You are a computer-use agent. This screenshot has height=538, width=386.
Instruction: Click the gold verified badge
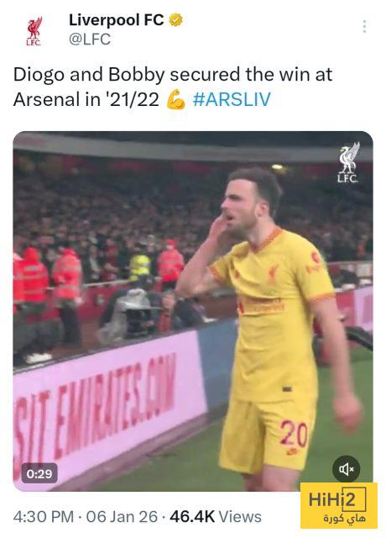click(175, 20)
